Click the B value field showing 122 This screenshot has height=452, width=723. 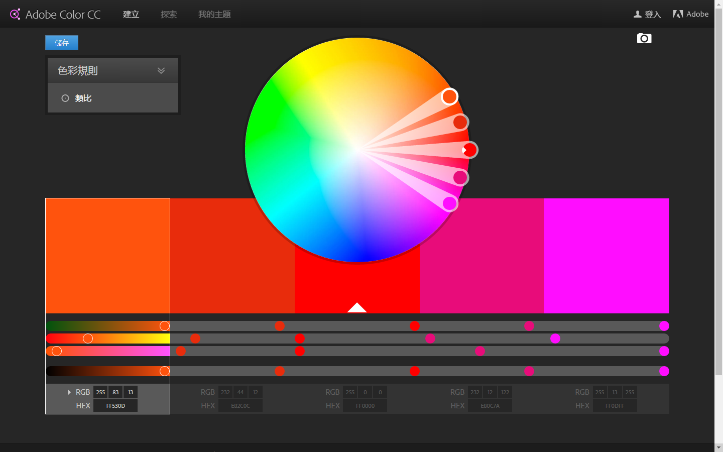click(505, 392)
